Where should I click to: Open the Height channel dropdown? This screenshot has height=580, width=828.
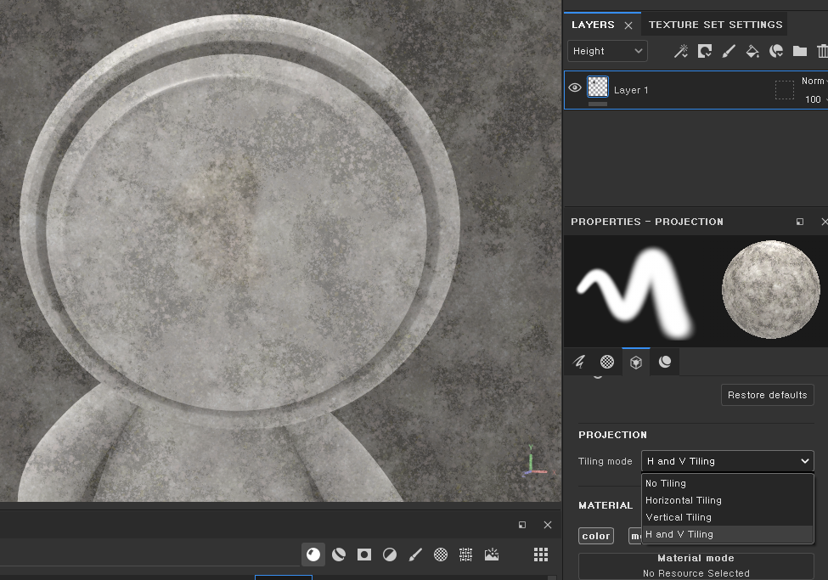point(607,51)
